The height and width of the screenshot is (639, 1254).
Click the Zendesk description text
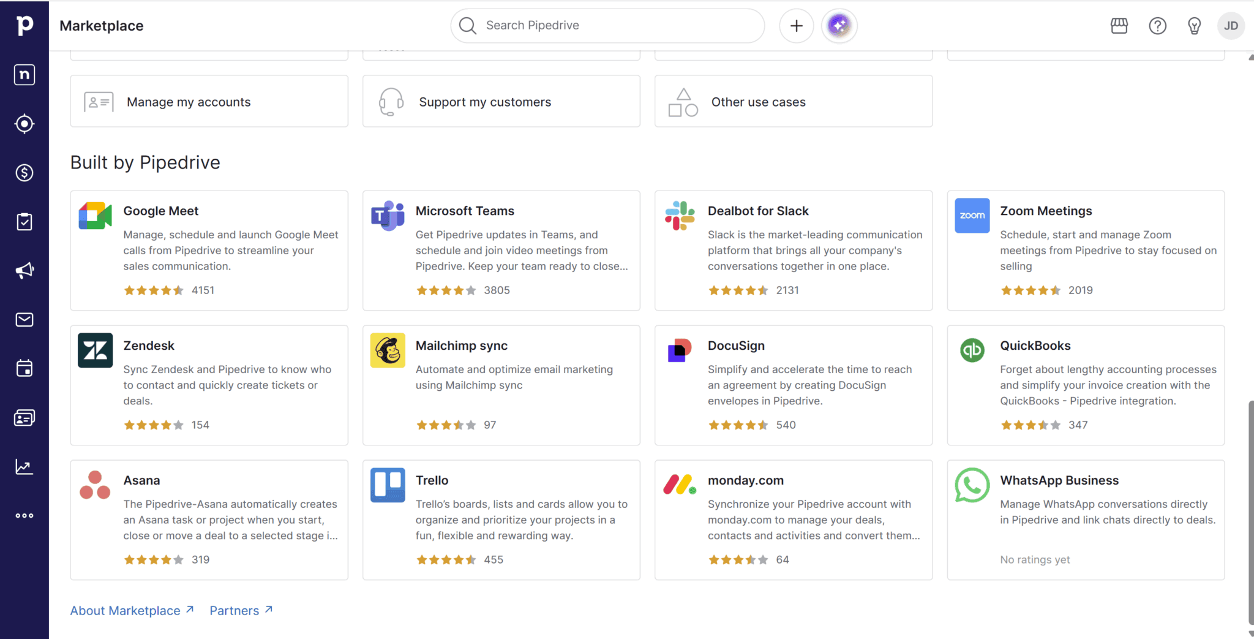[227, 385]
